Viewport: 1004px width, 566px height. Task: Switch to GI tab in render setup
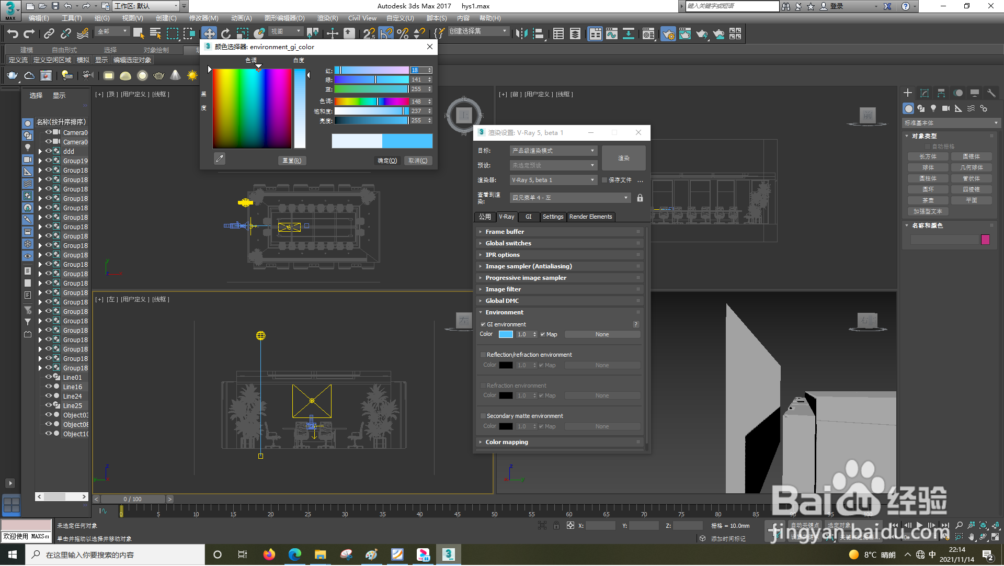(x=528, y=217)
